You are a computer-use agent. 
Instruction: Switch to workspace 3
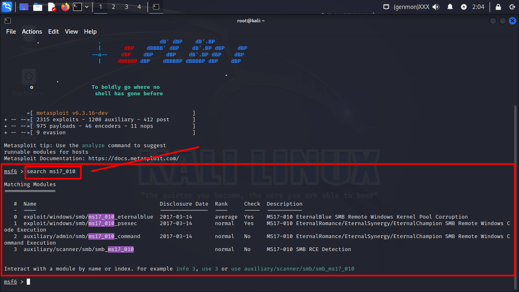127,7
